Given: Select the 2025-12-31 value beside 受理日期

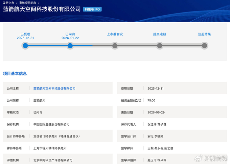Looking at the screenshot, I should pyautogui.click(x=155, y=89).
